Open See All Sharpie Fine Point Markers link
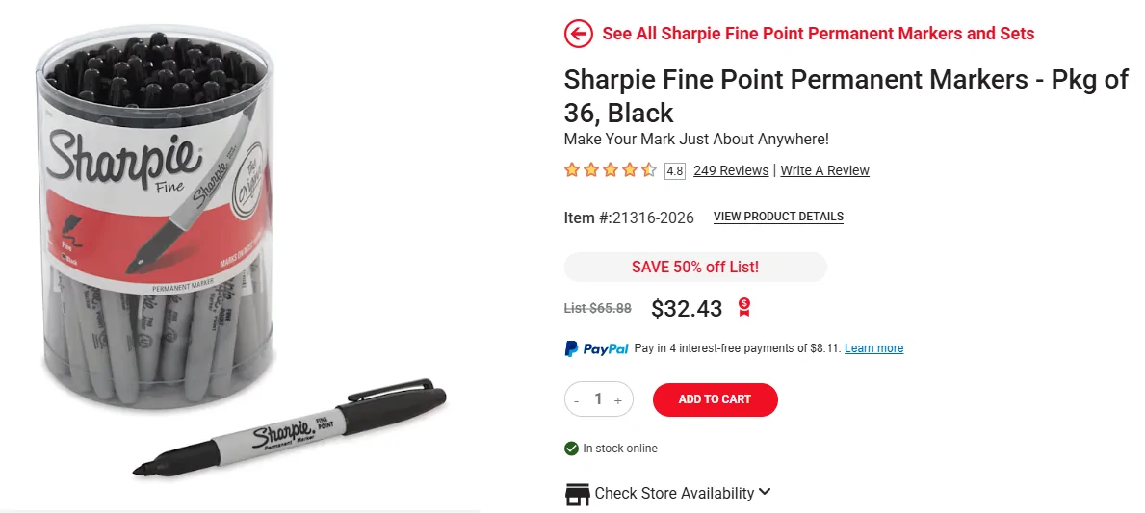Image resolution: width=1145 pixels, height=513 pixels. pos(818,34)
